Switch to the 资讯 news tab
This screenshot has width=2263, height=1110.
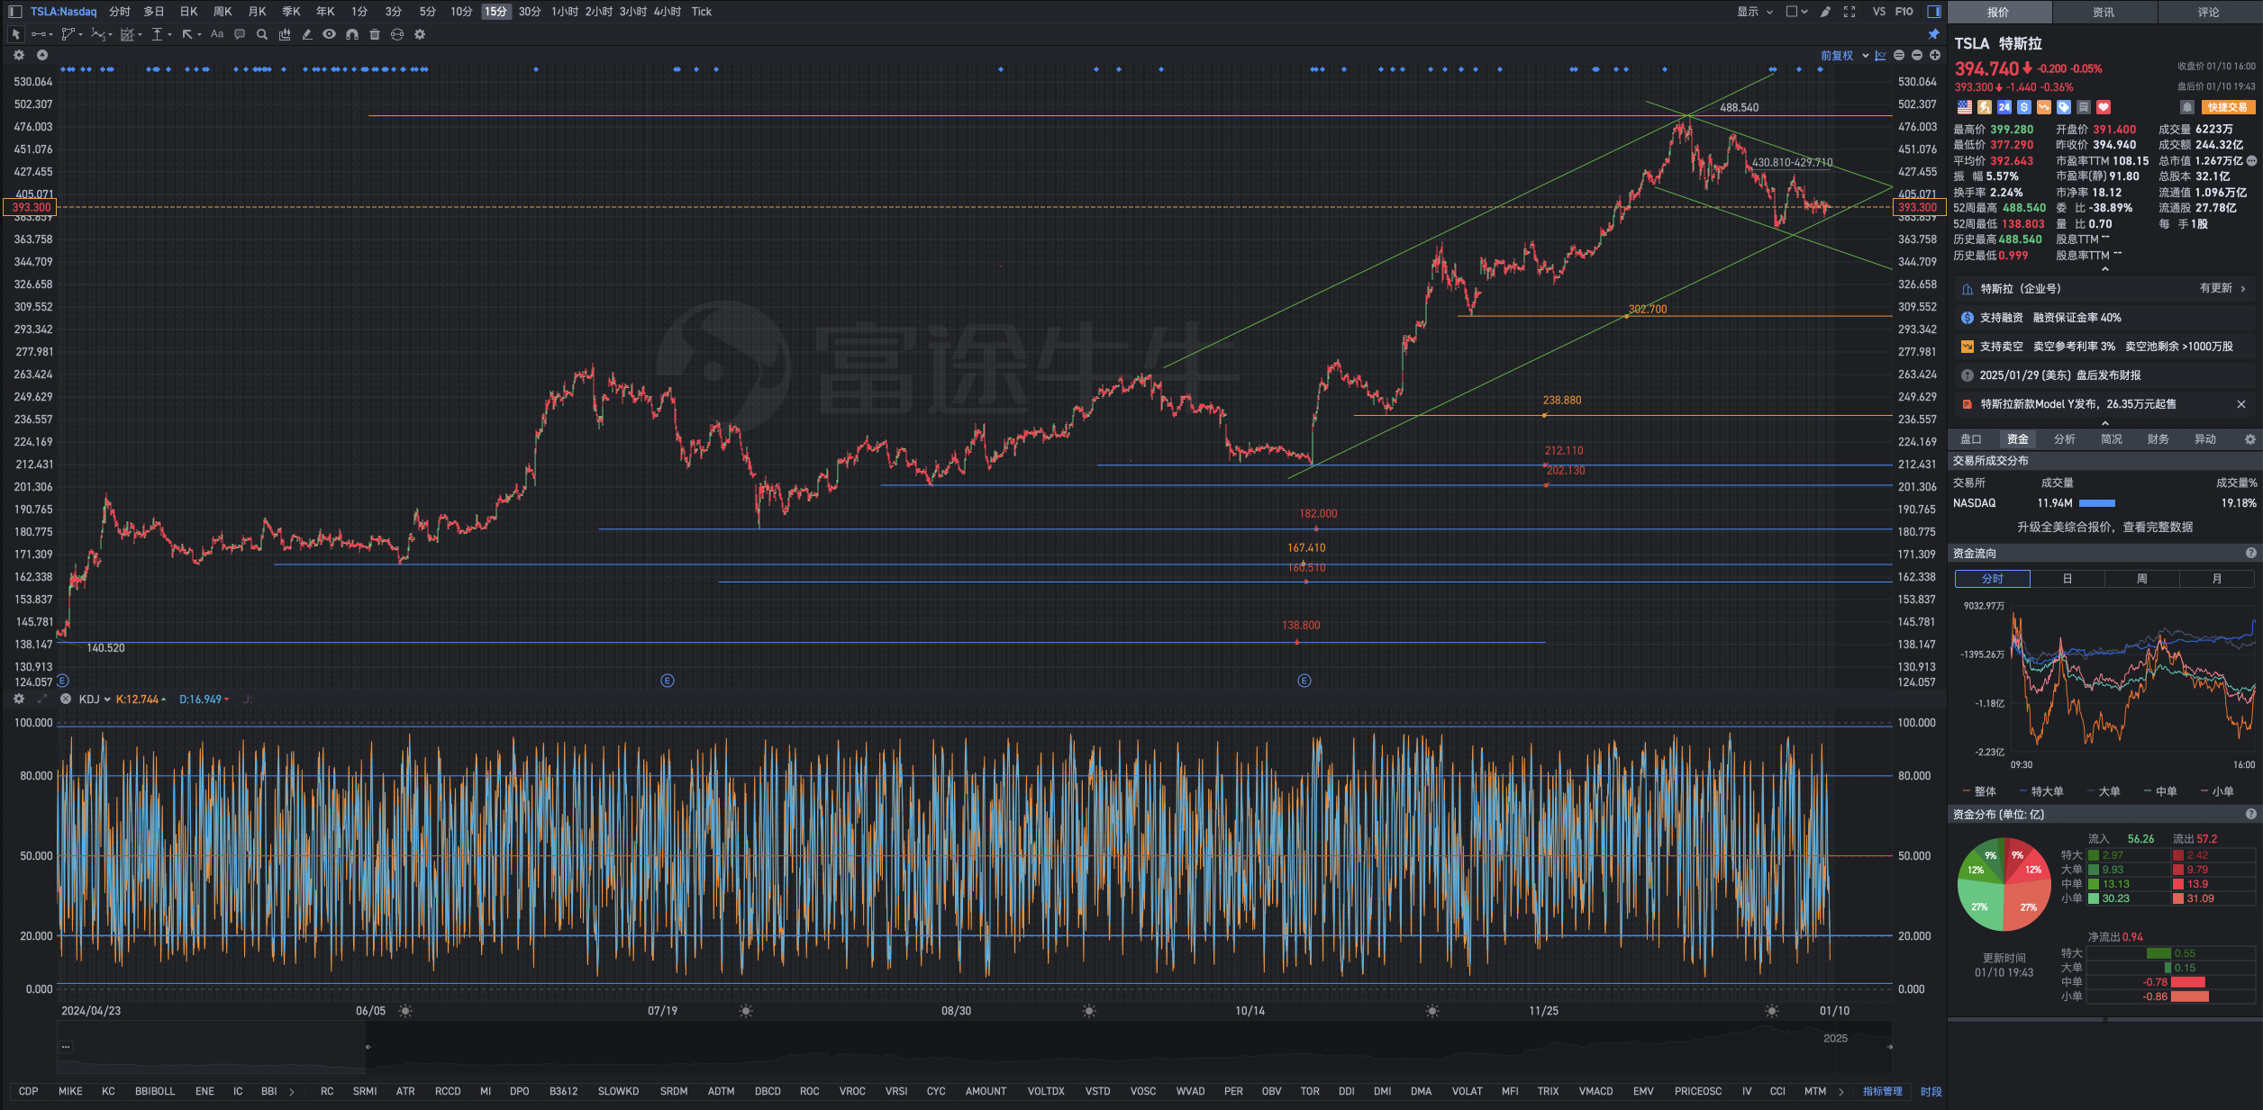coord(2104,12)
